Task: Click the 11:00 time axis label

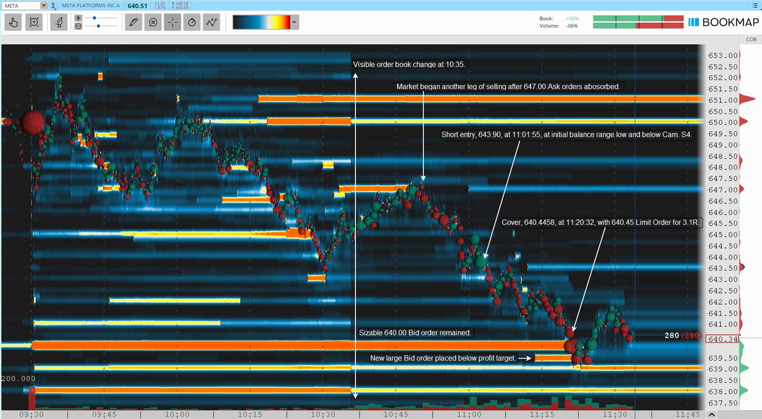Action: point(470,414)
